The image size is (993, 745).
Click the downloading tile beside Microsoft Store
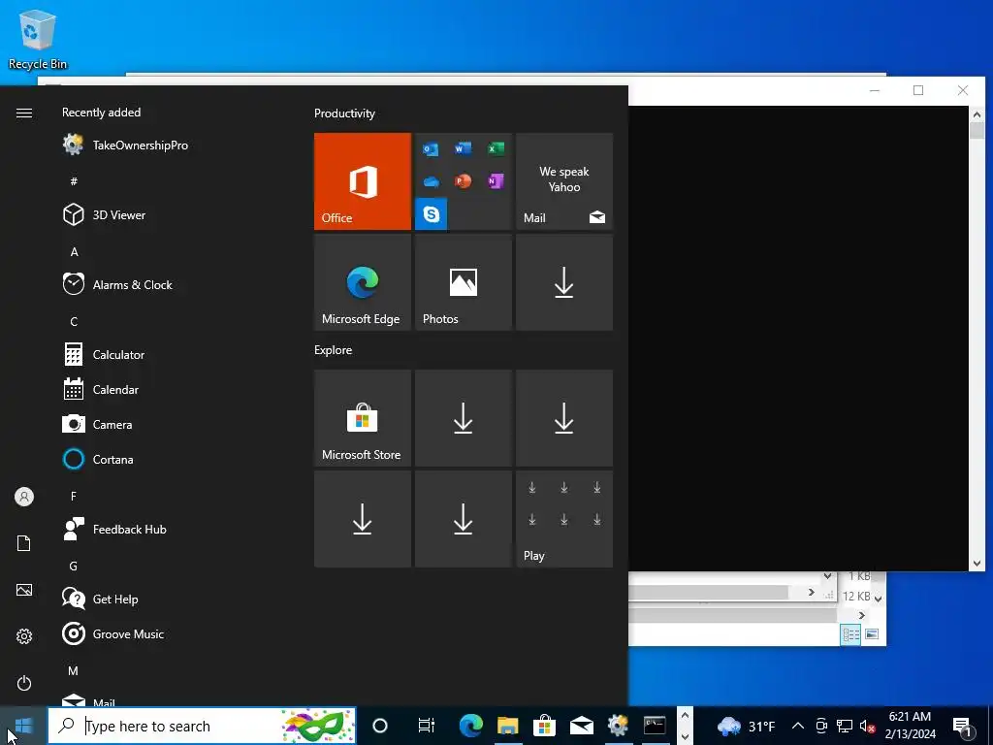click(x=463, y=418)
